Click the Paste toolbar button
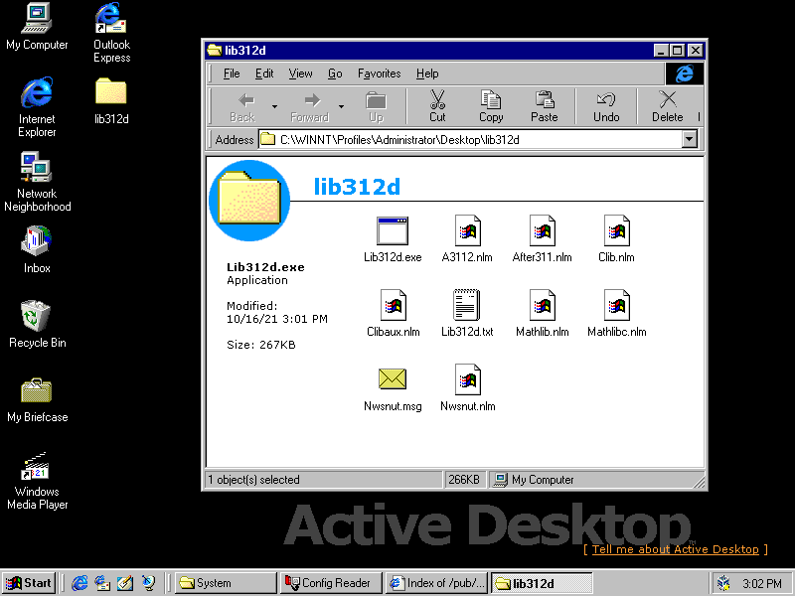Image resolution: width=795 pixels, height=596 pixels. pyautogui.click(x=544, y=106)
